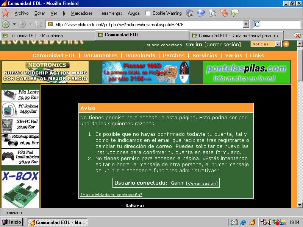
Task: Click Cerrar sesión inside Aviso box
Action: [202, 183]
